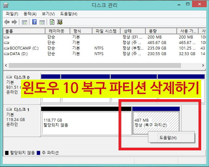The height and width of the screenshot is (167, 209).
Task: Sort by the 레이아웃 column header
Action: (57, 31)
